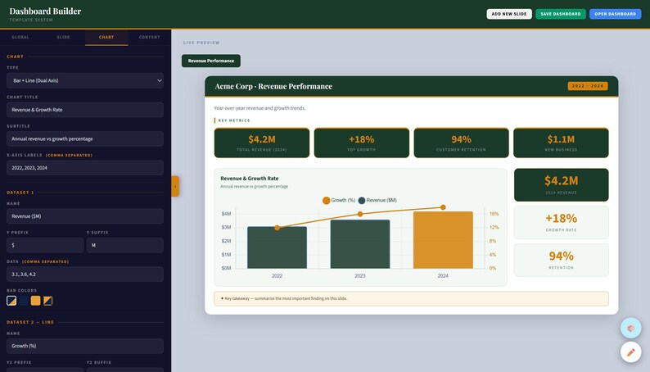
Task: Open the Content tab
Action: pyautogui.click(x=149, y=37)
